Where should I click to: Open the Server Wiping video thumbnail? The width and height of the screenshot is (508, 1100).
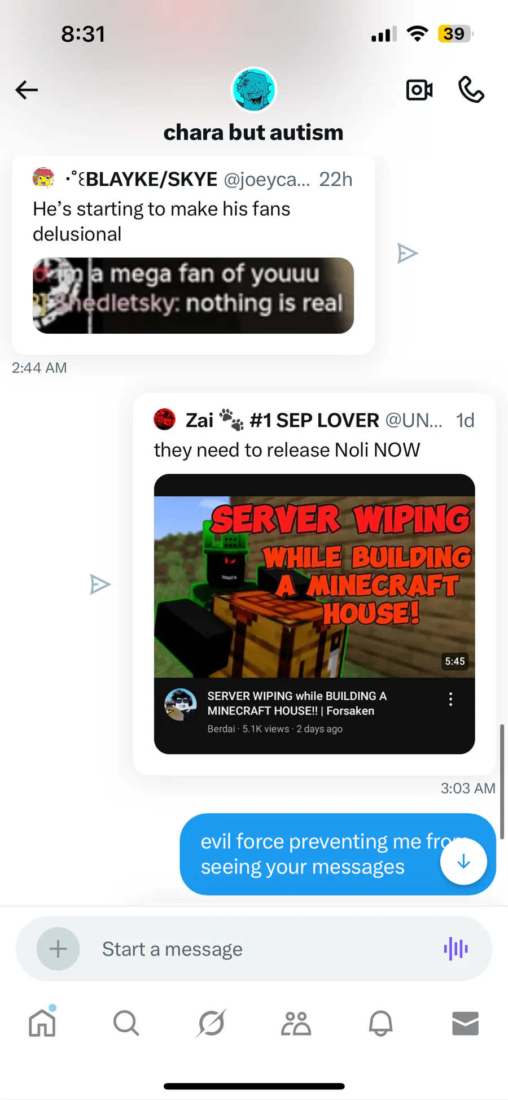click(x=314, y=587)
